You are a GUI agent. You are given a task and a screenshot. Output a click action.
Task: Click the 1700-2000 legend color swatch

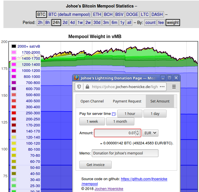click(14, 52)
